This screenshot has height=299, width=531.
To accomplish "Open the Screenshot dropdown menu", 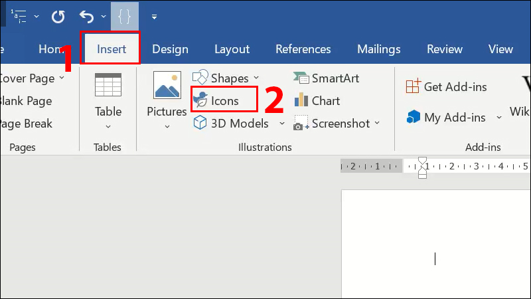I will tap(377, 123).
